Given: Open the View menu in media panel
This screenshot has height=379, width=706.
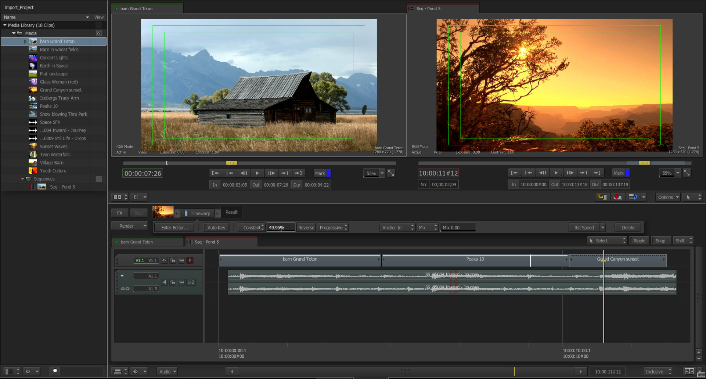Looking at the screenshot, I should pyautogui.click(x=99, y=17).
